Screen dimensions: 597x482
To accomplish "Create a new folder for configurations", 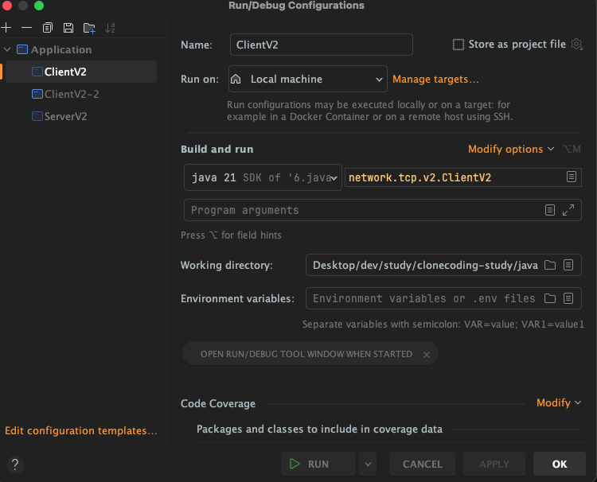I will point(89,28).
